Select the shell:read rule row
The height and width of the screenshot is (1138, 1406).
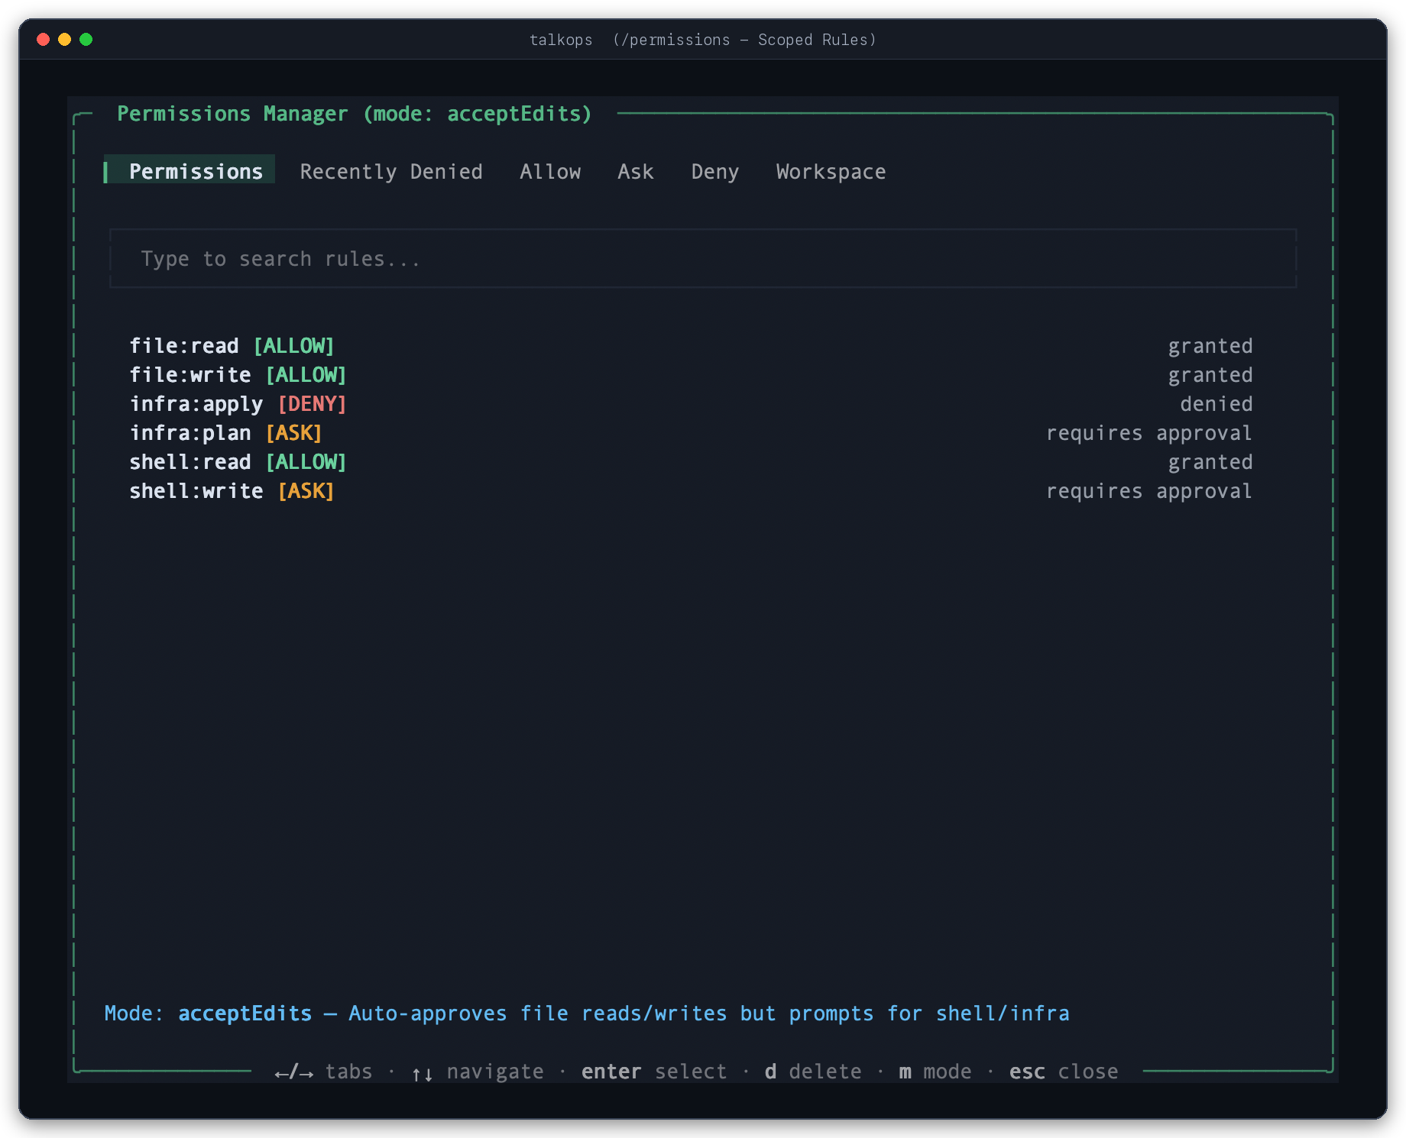tap(691, 462)
